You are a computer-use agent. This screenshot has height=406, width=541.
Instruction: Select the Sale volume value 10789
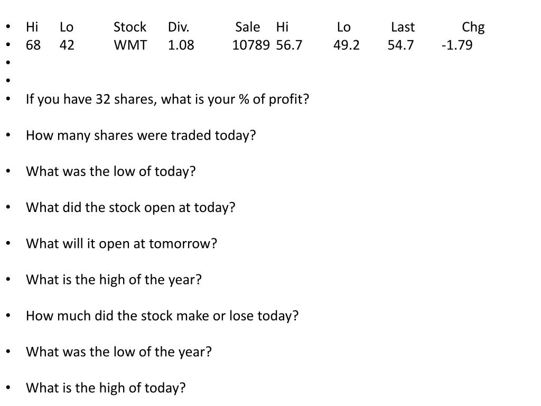point(251,45)
